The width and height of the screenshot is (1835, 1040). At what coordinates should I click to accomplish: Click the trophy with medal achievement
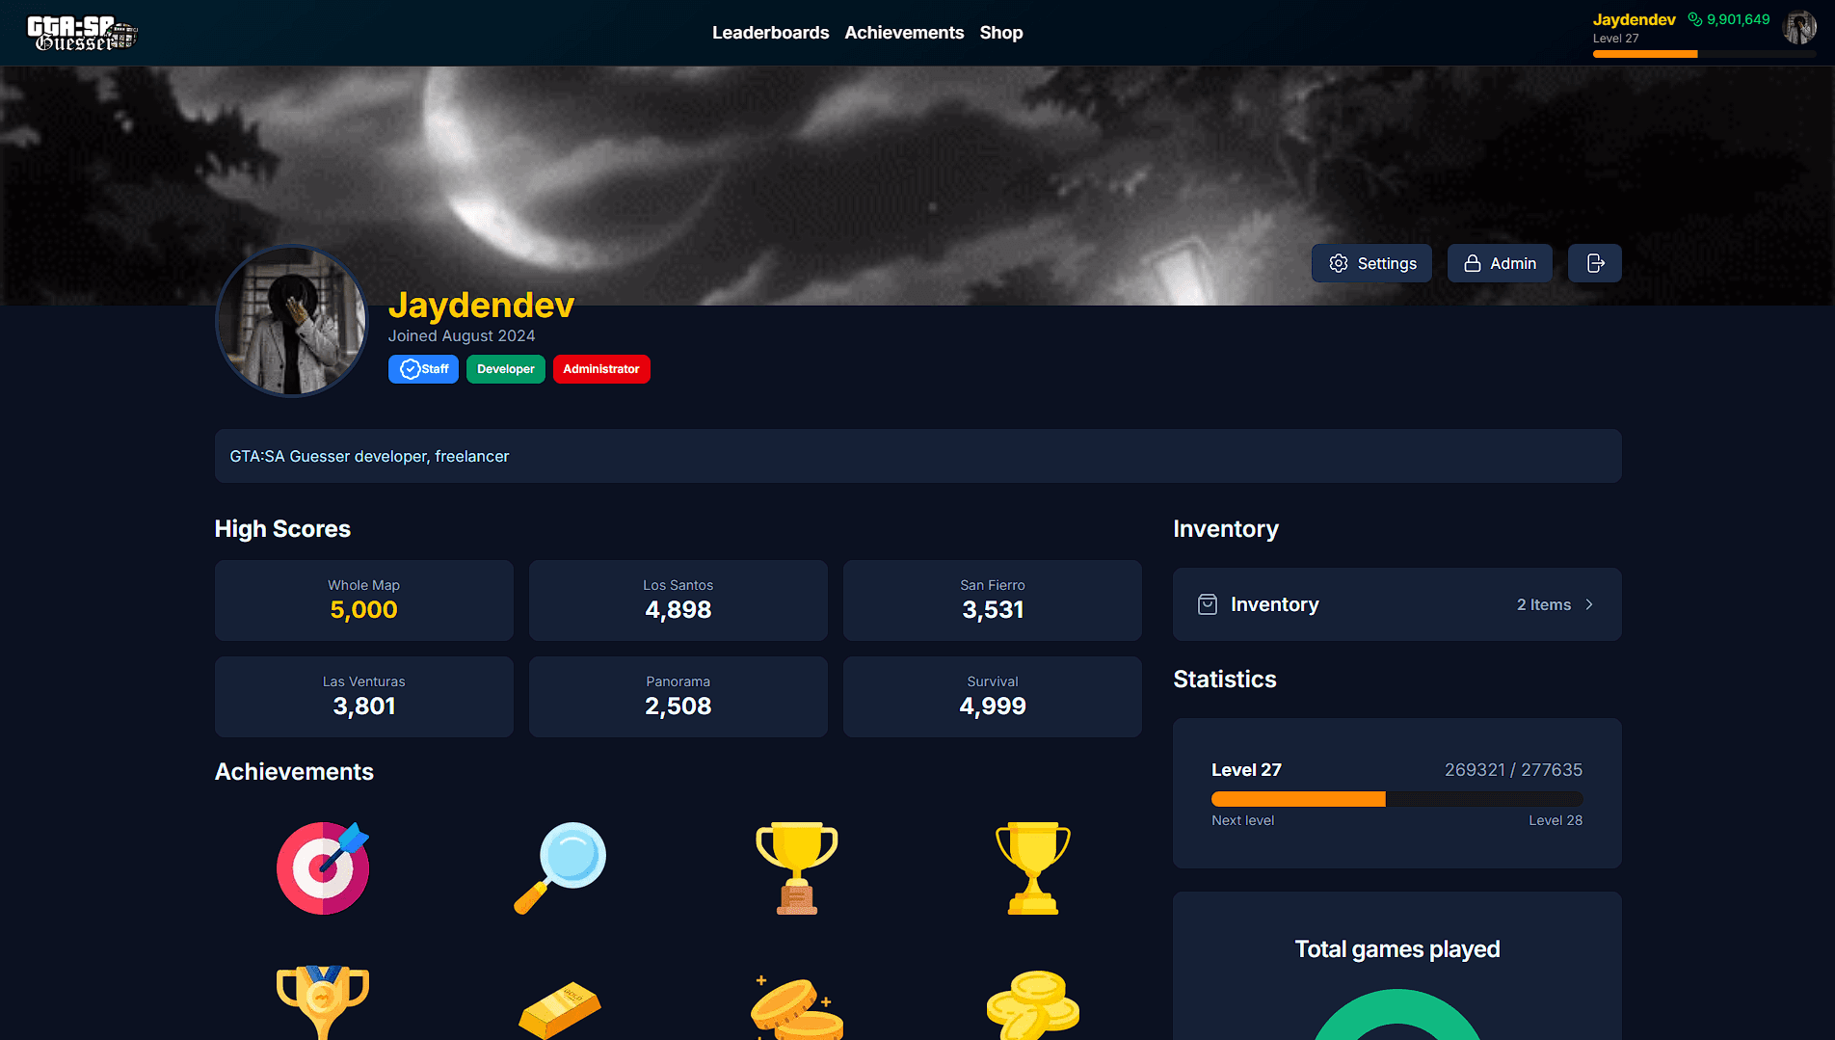coord(323,1002)
